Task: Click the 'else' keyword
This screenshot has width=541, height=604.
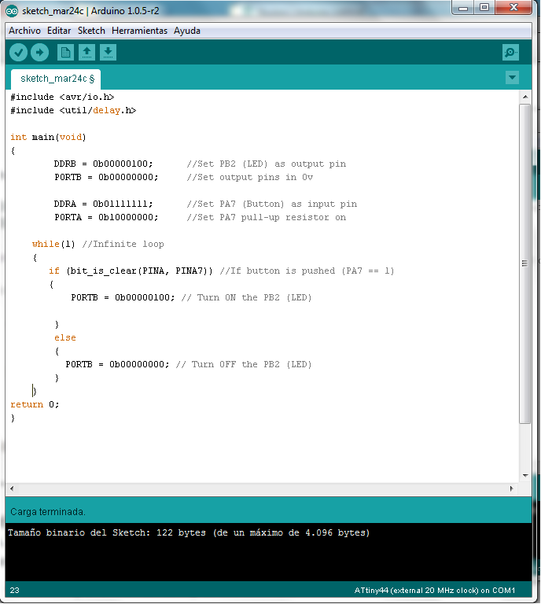Action: (x=65, y=338)
